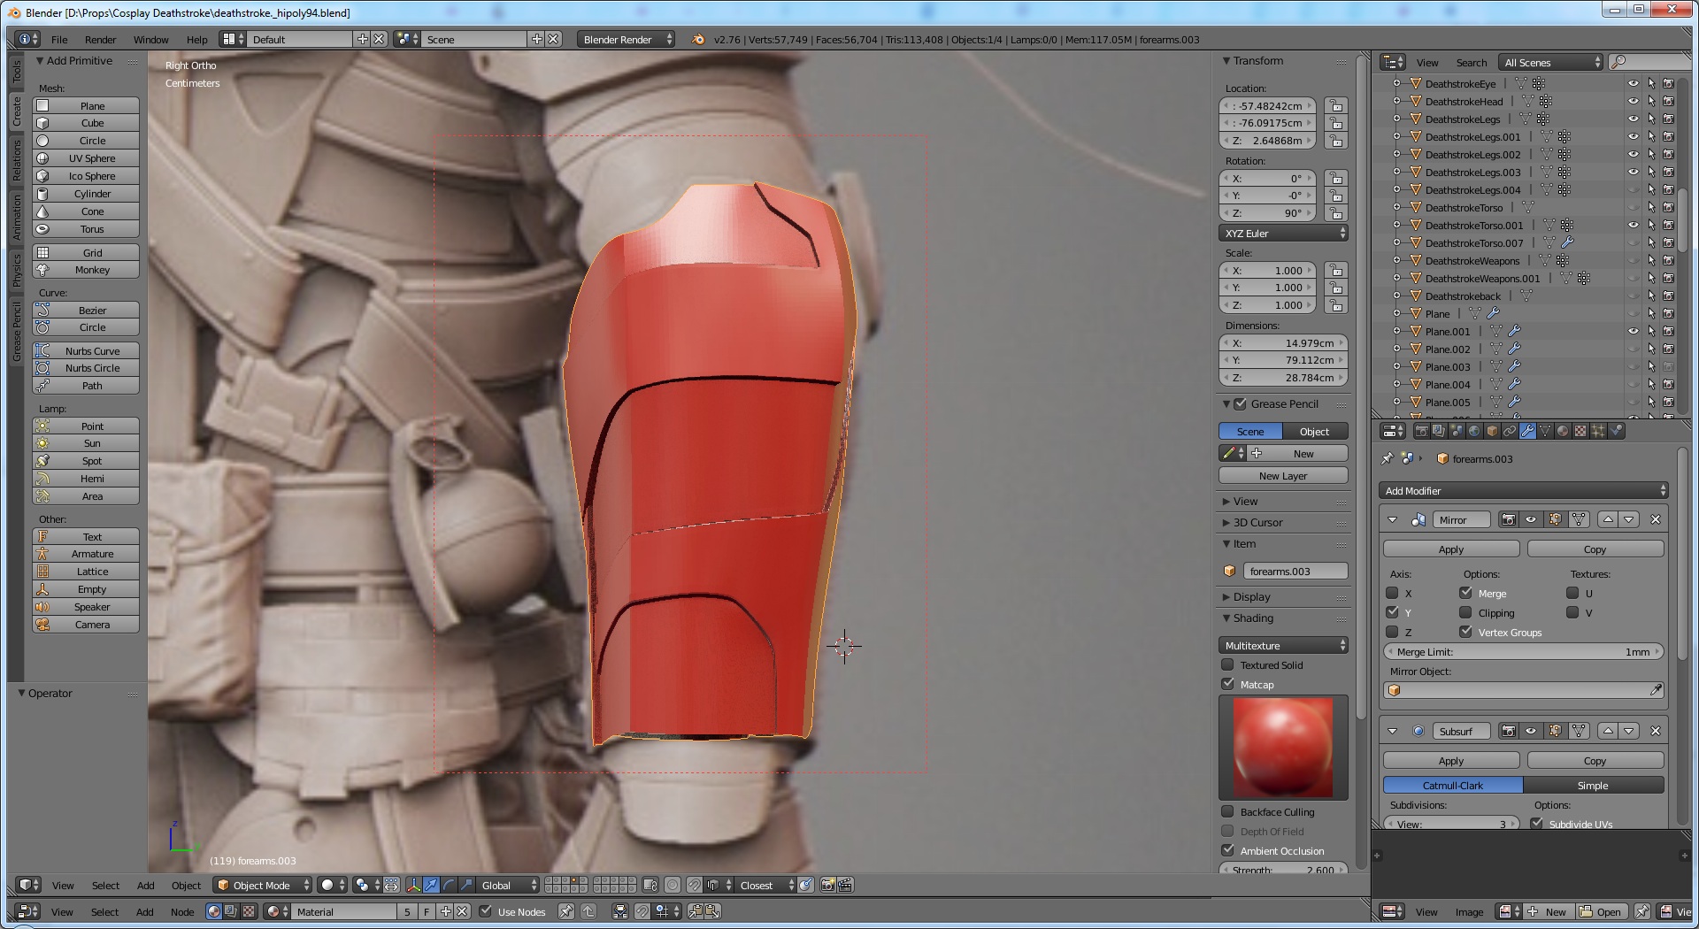Open the Physics properties tab
Screen dimensions: 1699x929
click(x=1616, y=431)
